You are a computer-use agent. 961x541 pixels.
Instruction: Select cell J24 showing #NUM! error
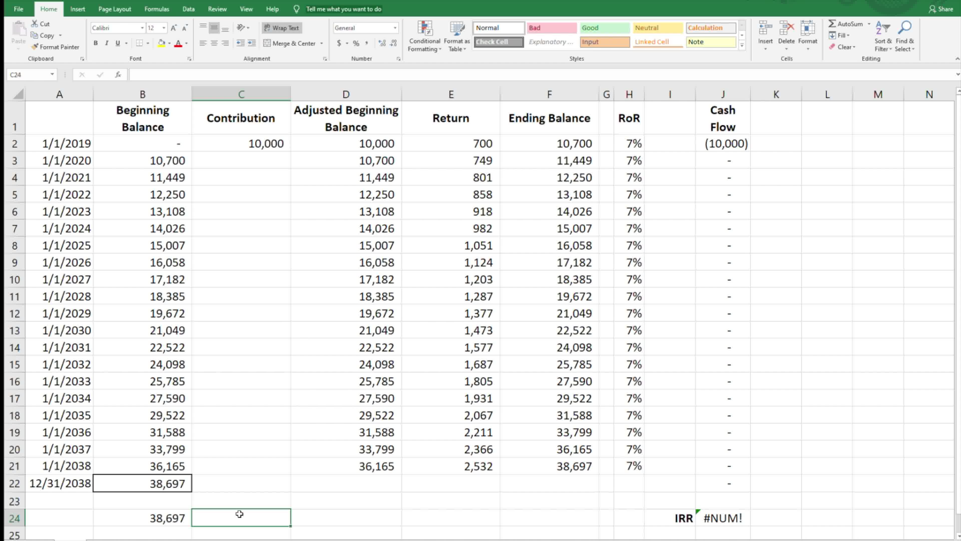pos(723,518)
